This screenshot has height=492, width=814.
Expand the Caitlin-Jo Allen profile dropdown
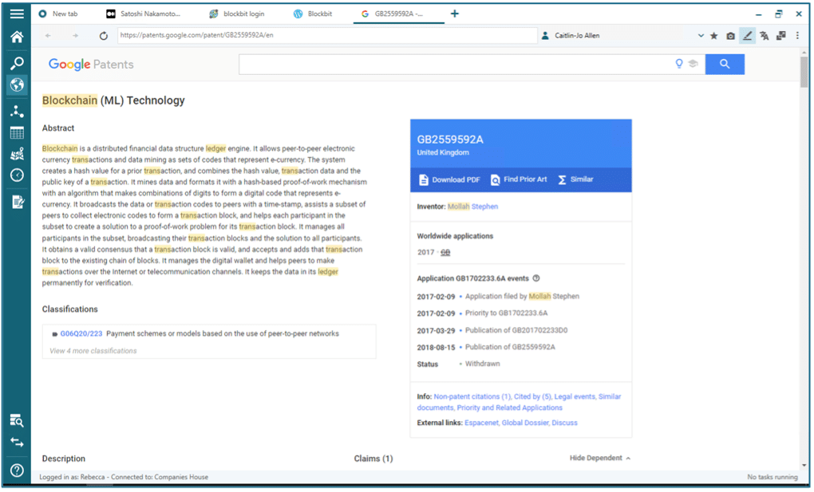701,36
